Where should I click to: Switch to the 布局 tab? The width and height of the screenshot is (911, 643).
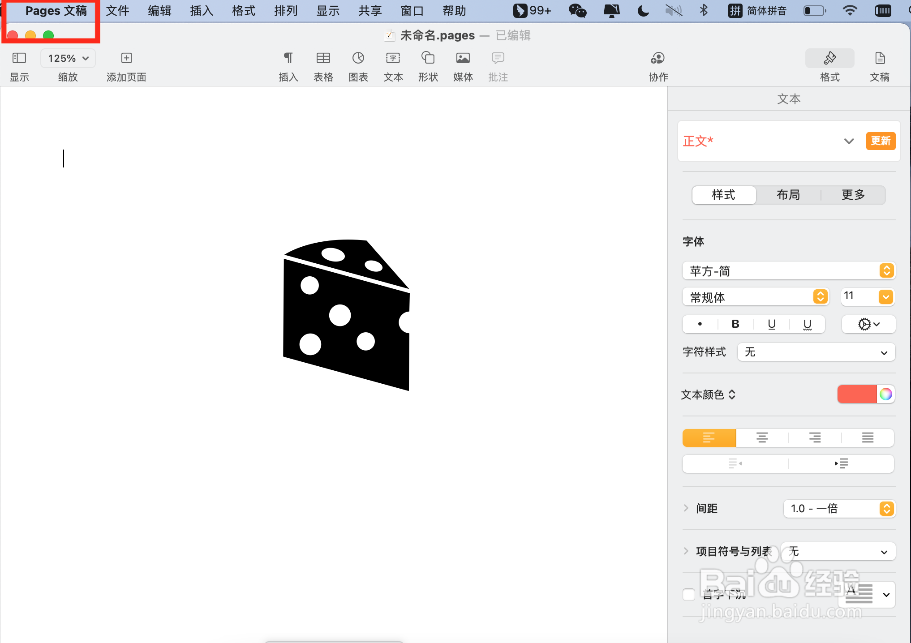click(x=788, y=195)
